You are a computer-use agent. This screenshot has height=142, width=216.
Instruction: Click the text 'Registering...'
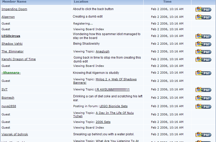(x=83, y=23)
